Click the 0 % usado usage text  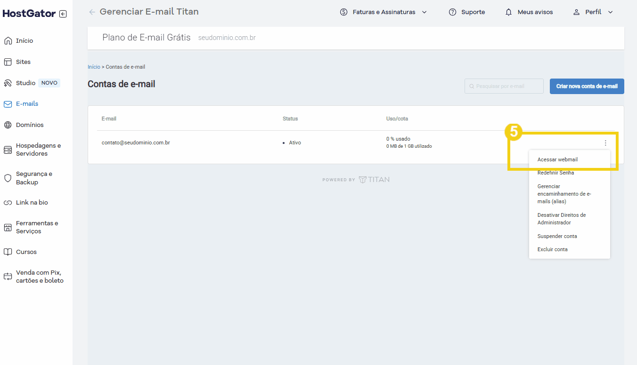pos(398,139)
